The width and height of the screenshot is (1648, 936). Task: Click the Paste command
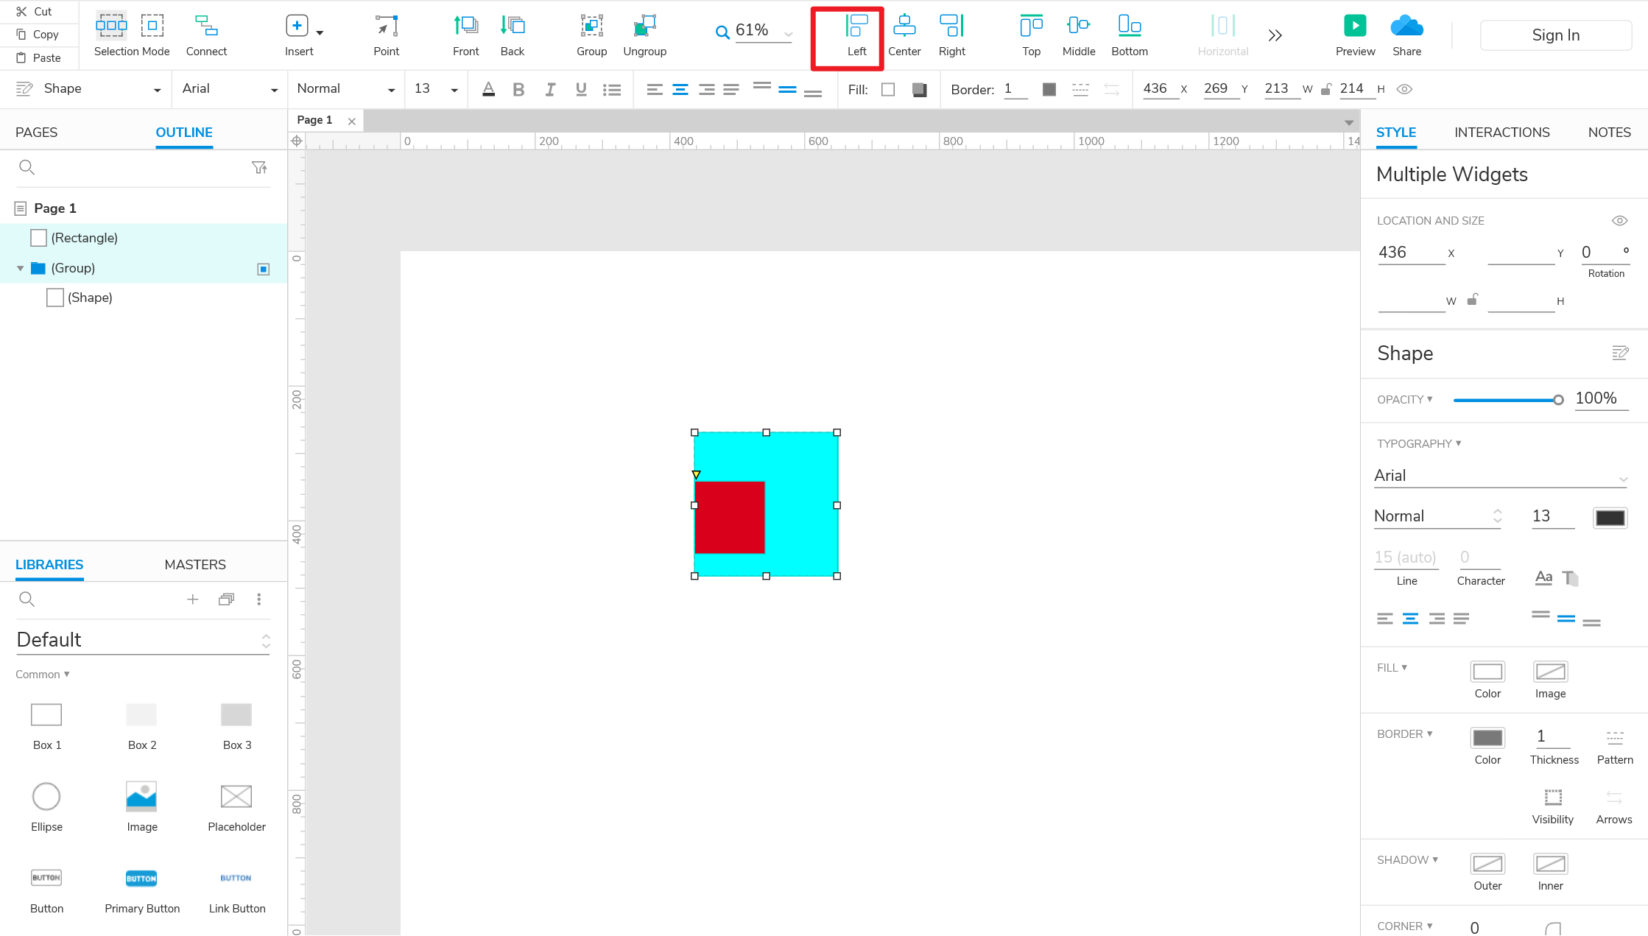pos(39,57)
